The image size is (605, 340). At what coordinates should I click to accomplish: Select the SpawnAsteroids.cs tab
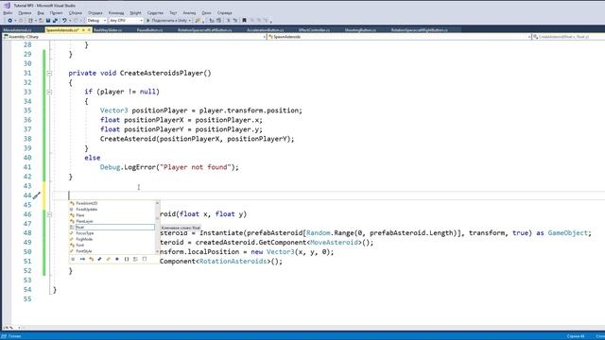pos(62,29)
